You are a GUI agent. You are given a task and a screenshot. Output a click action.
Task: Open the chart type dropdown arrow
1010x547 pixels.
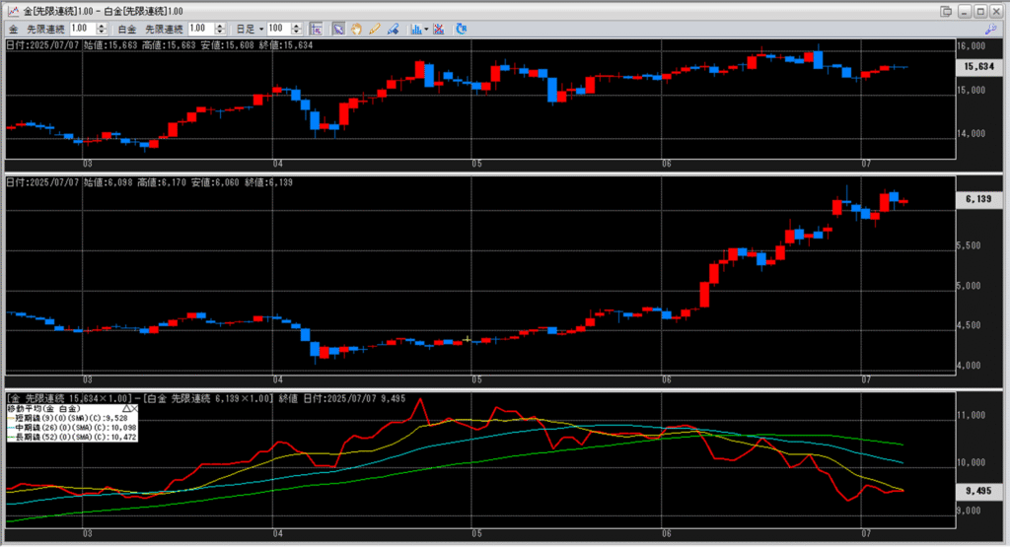coord(426,30)
